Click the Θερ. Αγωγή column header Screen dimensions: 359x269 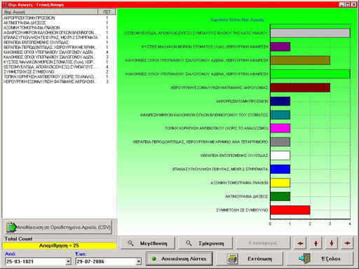(50, 12)
